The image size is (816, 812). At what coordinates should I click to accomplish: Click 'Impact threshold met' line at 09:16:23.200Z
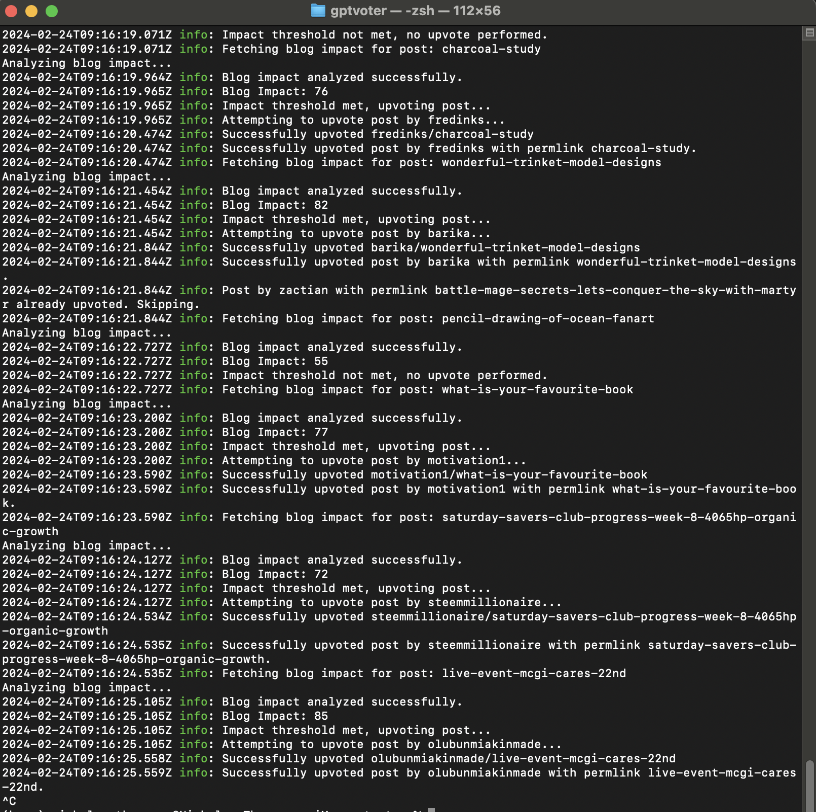(x=356, y=447)
